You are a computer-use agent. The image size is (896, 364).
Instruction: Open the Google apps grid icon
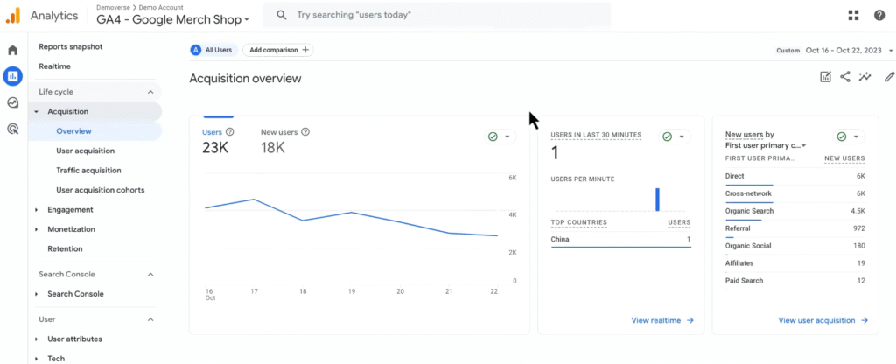[x=854, y=16]
